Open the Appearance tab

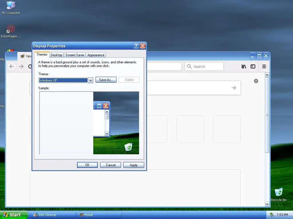(96, 55)
